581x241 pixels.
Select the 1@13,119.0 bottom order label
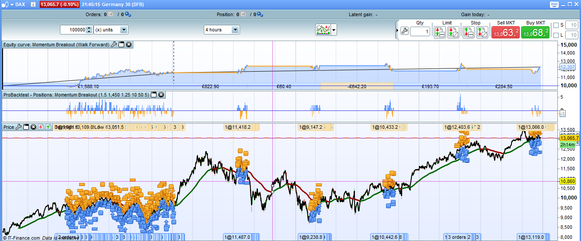tap(531, 237)
